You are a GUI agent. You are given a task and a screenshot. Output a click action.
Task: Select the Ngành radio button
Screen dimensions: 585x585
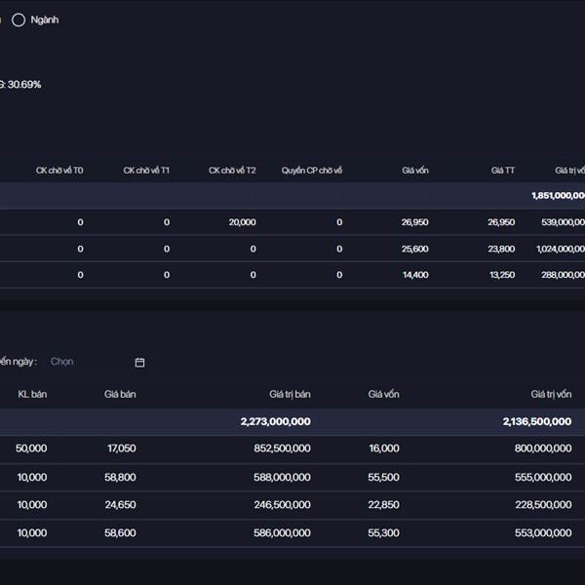(x=19, y=19)
